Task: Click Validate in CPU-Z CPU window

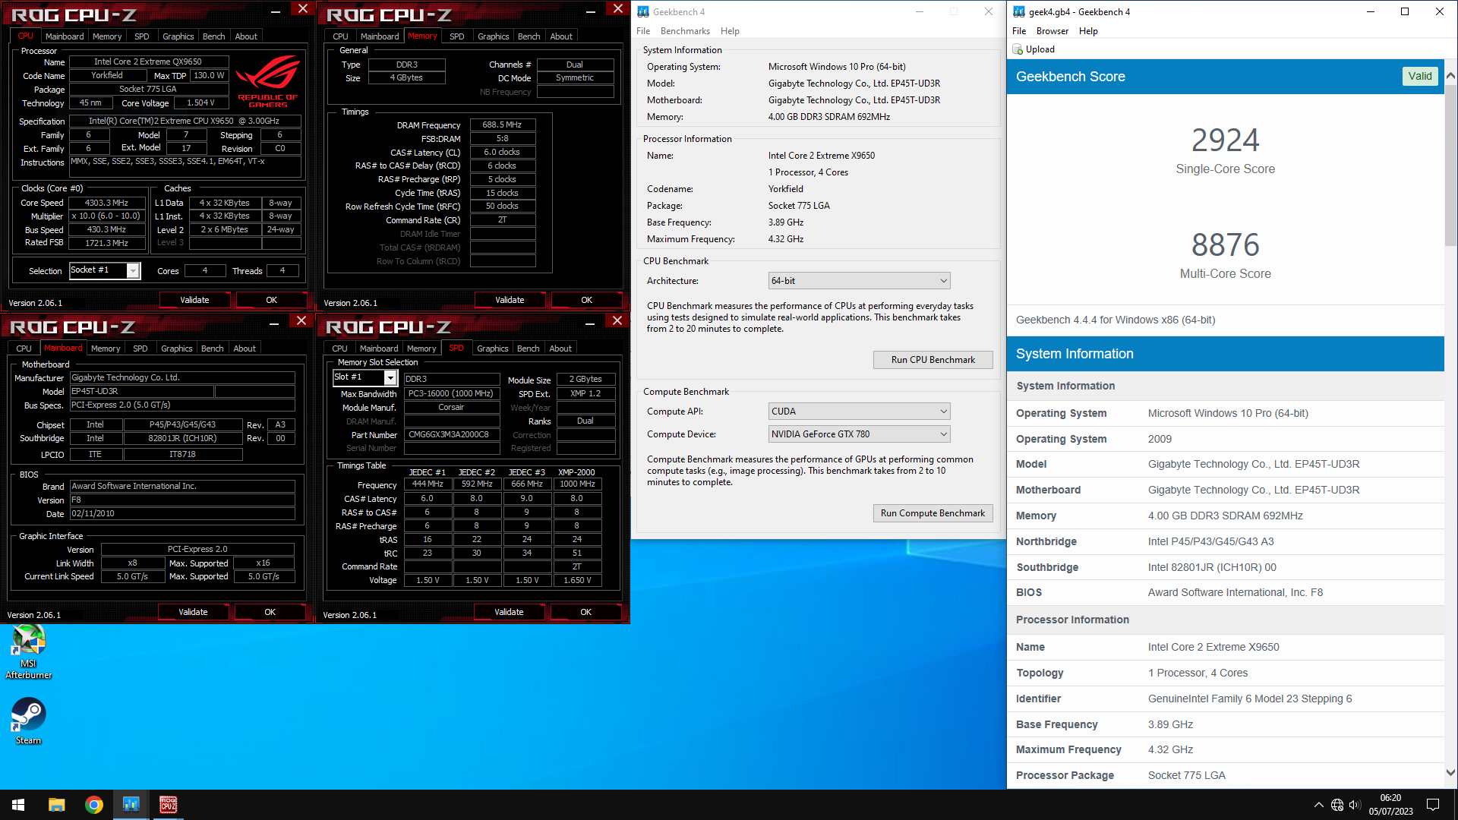Action: pos(194,300)
